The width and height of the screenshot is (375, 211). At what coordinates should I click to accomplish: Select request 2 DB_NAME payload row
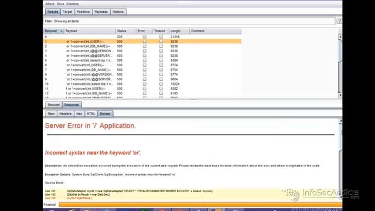[142, 46]
